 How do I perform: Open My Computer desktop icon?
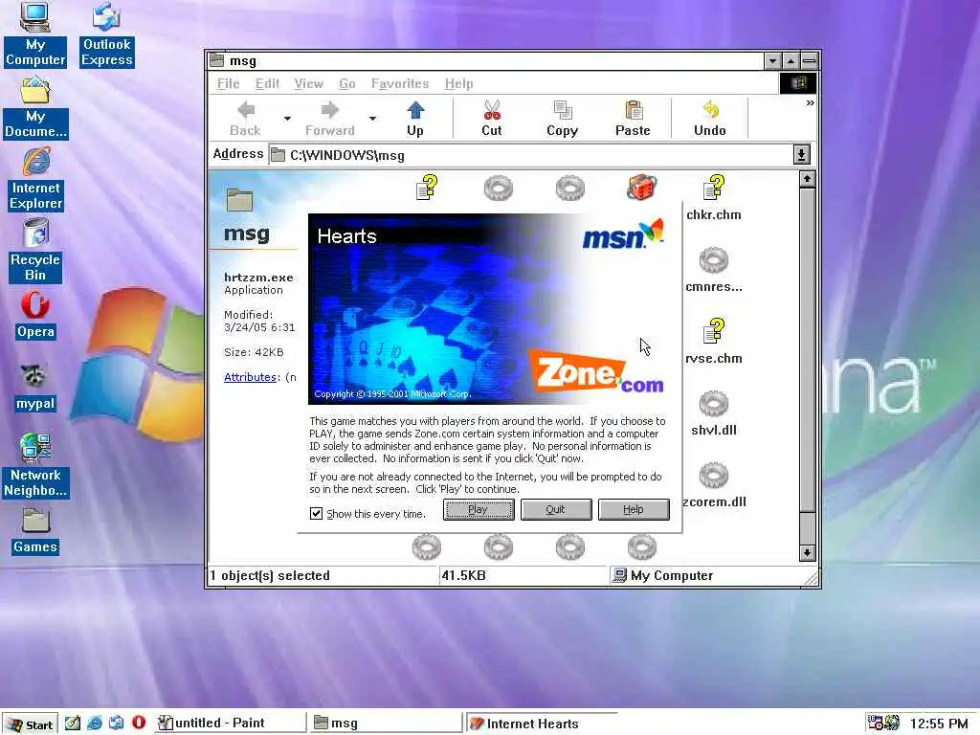pos(35,34)
